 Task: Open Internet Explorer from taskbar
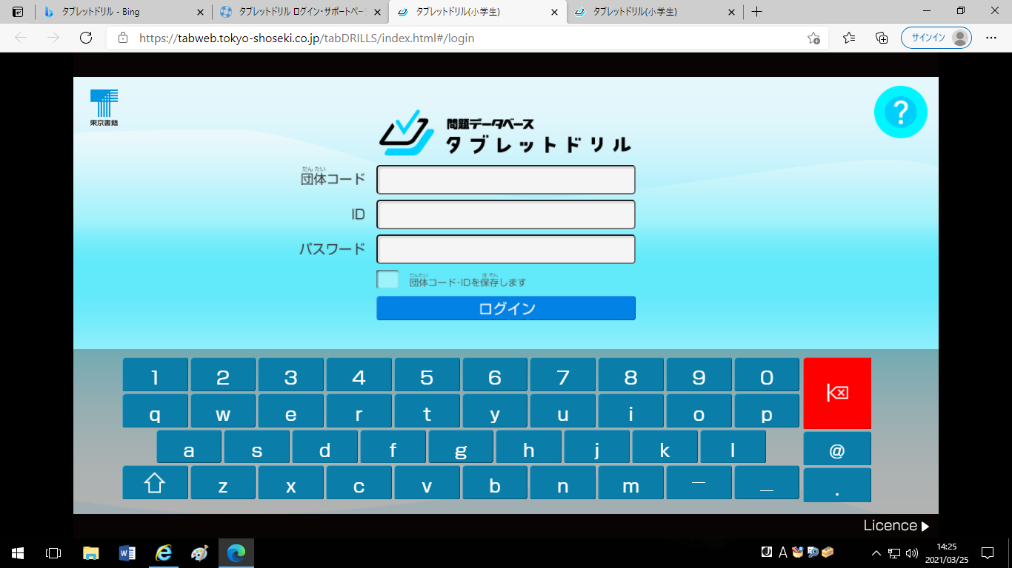tap(164, 552)
